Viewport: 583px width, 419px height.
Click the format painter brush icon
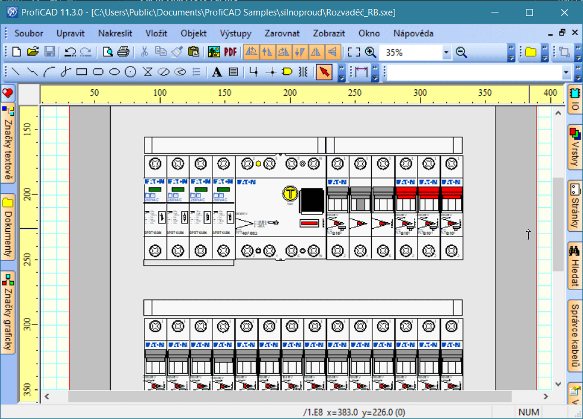[177, 52]
